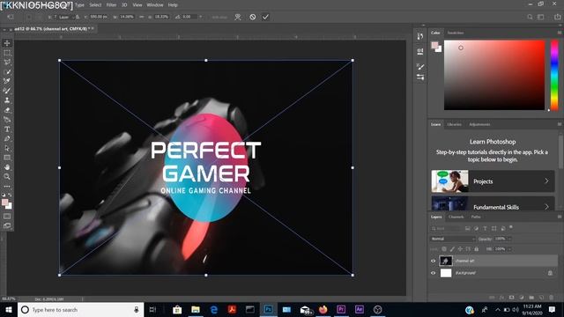Add a layer style fx icon
564x317 pixels.
(501, 298)
